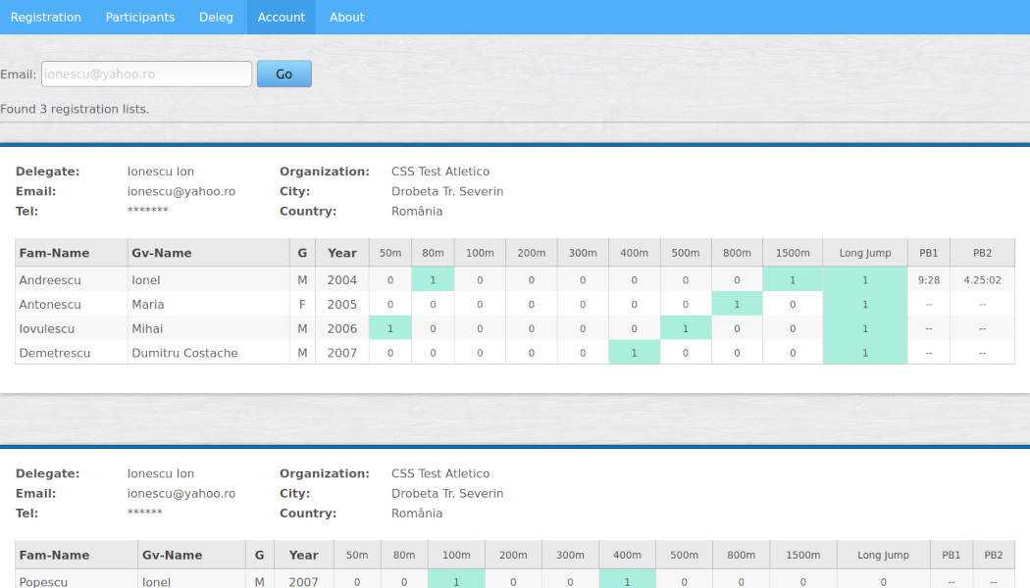Click Iovulescu's highlighted 50m cell
Screen dimensions: 1030x588
click(390, 329)
